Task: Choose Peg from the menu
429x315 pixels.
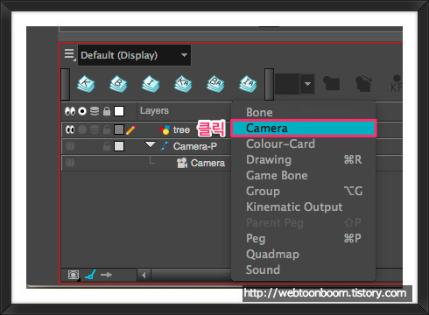Action: pos(303,238)
